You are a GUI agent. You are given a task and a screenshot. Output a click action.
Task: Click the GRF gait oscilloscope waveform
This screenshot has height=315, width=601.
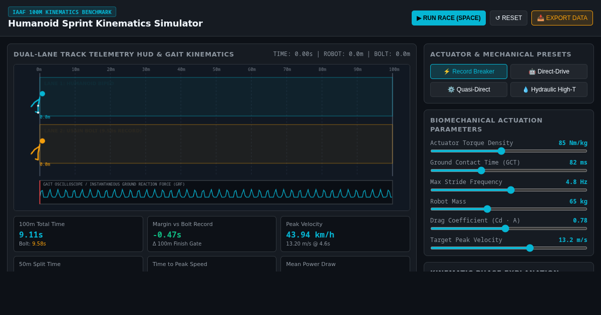point(216,192)
